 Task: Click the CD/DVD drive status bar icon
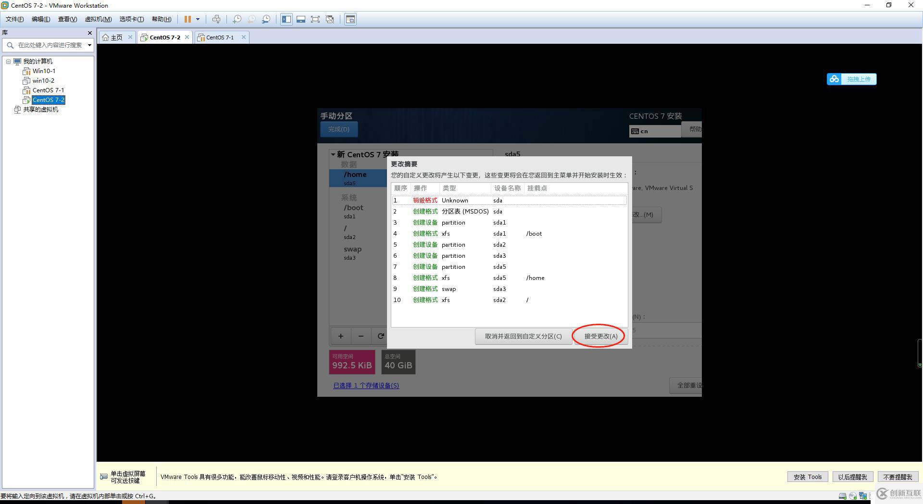(x=853, y=496)
